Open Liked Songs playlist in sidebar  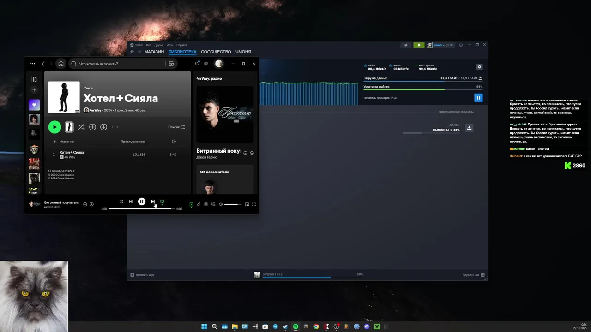(34, 105)
